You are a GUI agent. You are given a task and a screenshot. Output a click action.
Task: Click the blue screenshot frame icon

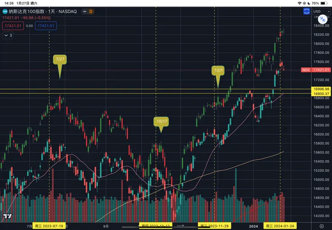(306, 11)
